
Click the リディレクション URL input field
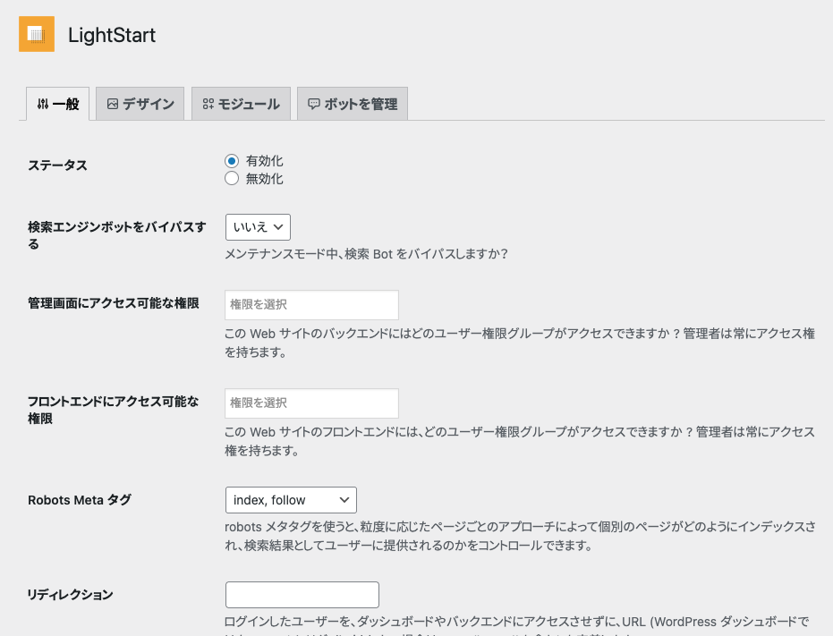[302, 595]
